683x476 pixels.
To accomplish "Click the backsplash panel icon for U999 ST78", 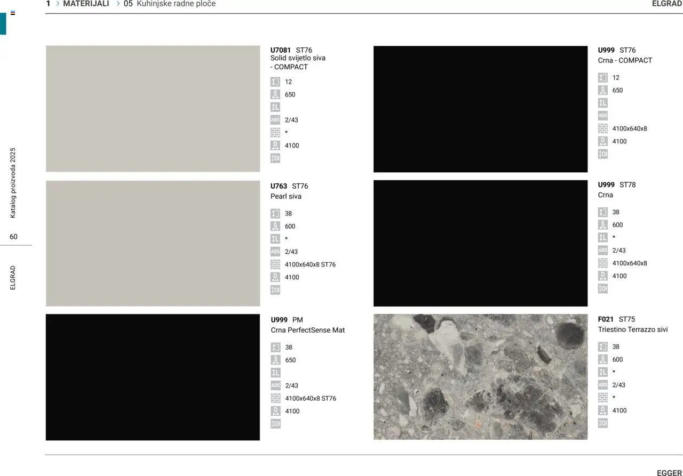I will click(602, 263).
